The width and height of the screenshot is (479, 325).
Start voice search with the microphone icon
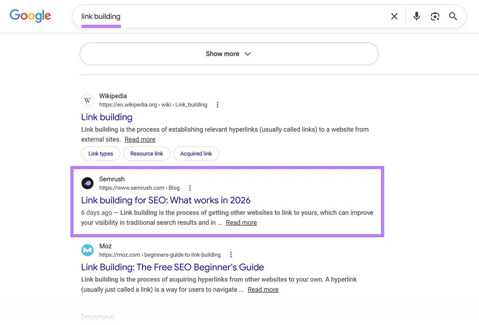(416, 16)
